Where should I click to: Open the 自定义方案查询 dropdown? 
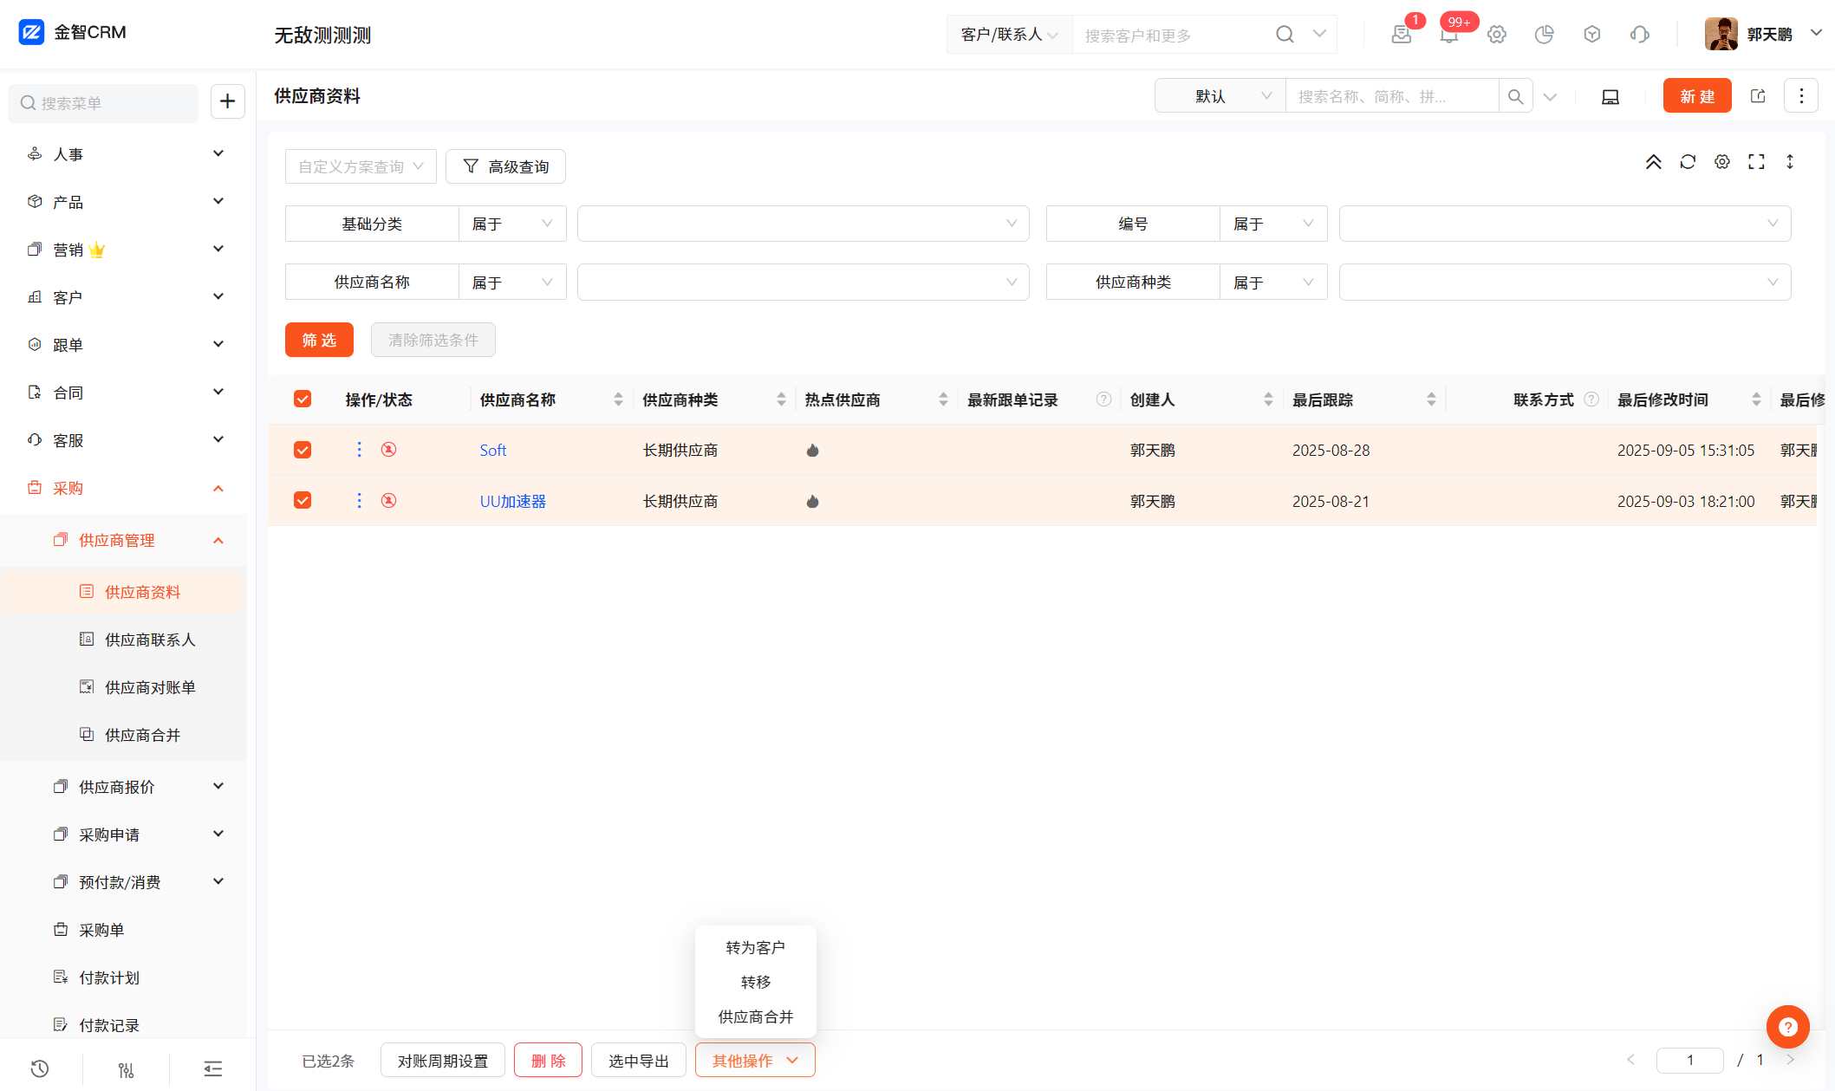point(361,166)
